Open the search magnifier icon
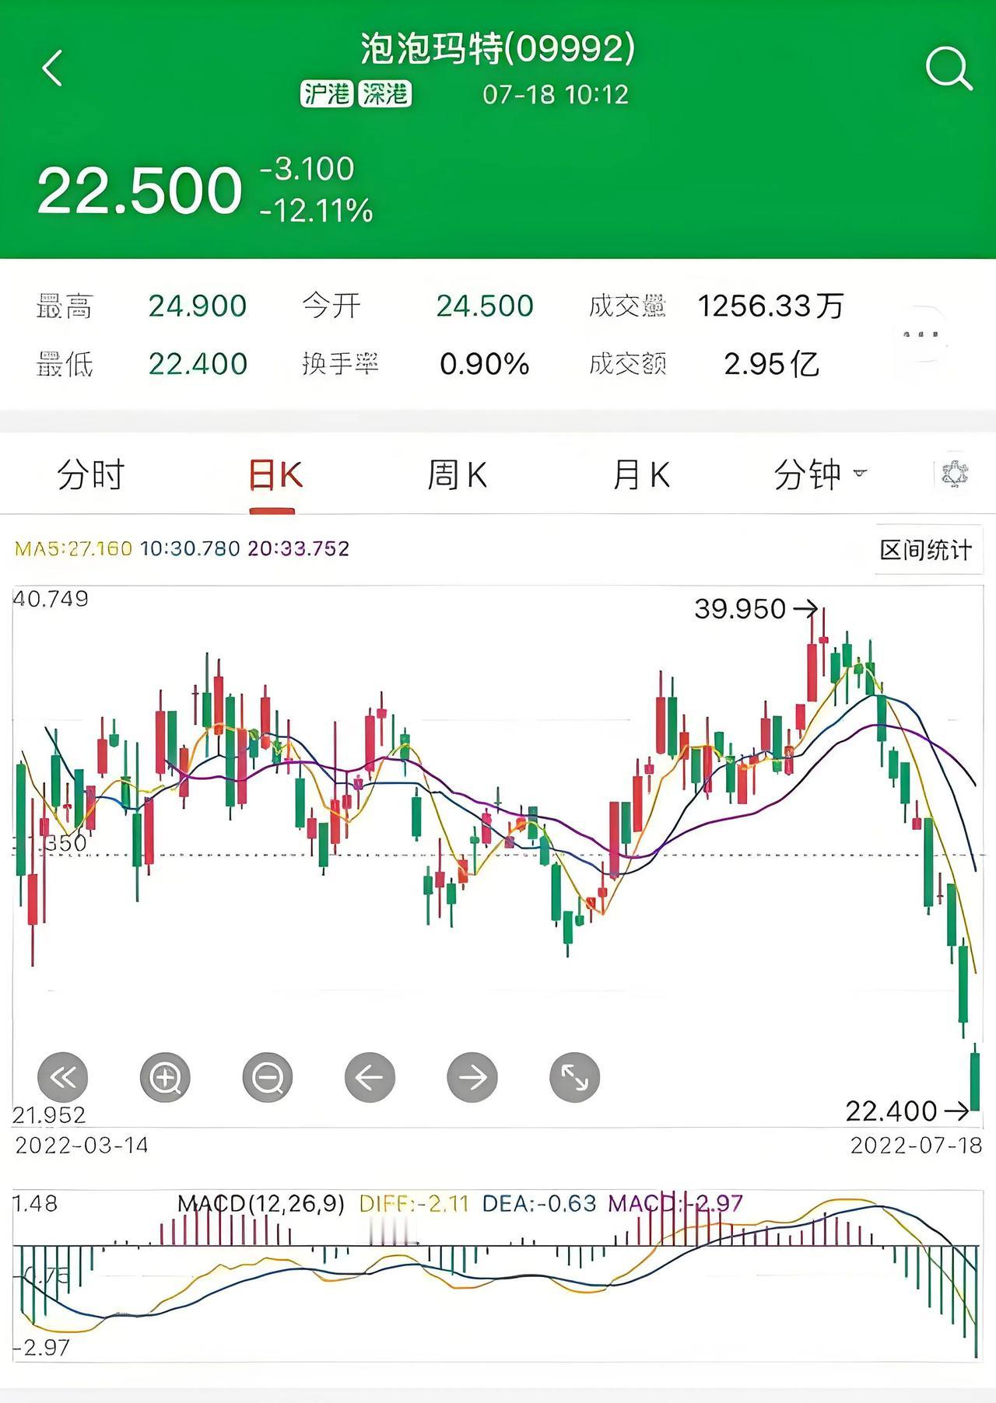 coord(949,69)
